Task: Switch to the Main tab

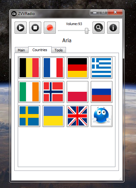Action: 22,50
